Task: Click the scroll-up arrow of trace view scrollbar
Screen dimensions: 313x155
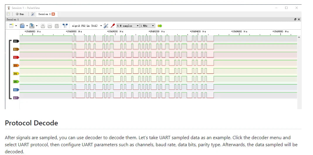Action: [299, 37]
